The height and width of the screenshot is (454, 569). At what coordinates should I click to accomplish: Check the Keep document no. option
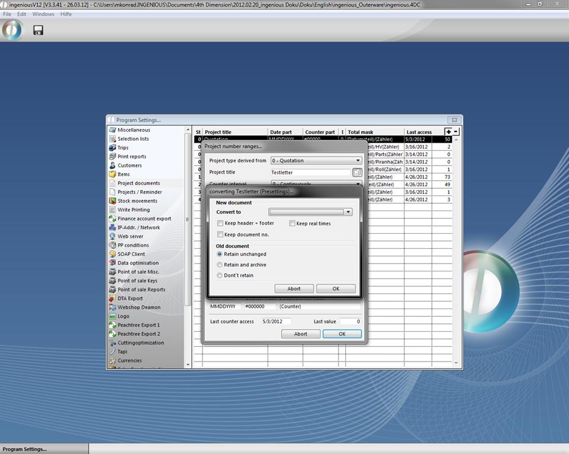coord(220,234)
